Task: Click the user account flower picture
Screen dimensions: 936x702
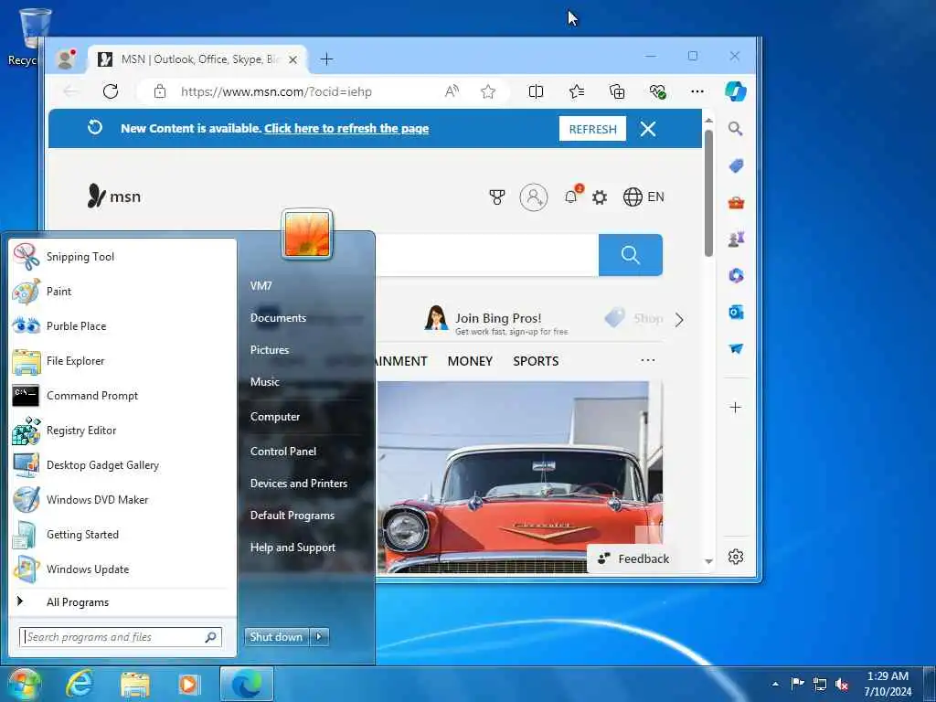Action: (307, 235)
